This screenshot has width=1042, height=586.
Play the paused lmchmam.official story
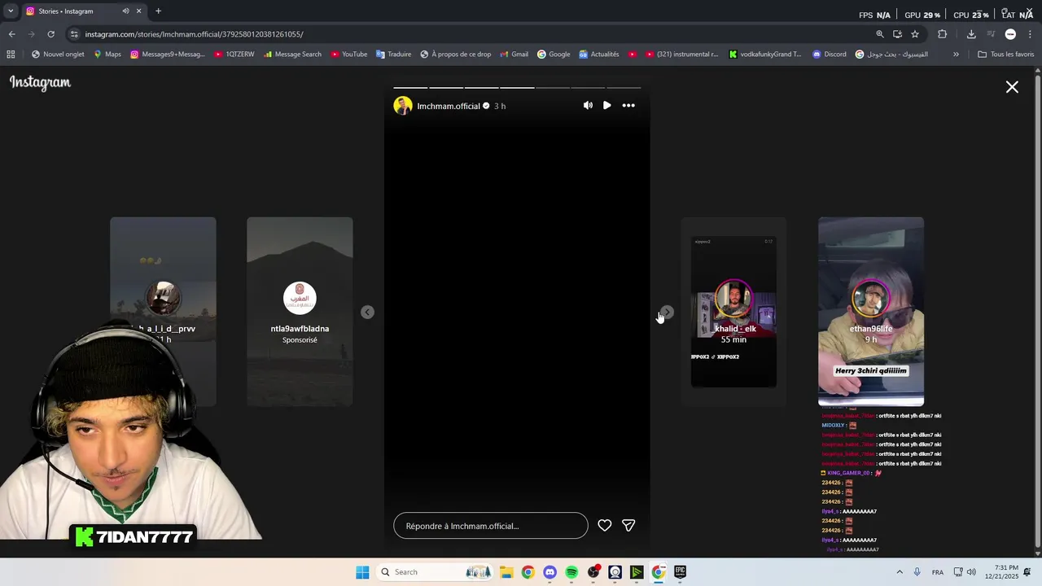click(x=606, y=105)
